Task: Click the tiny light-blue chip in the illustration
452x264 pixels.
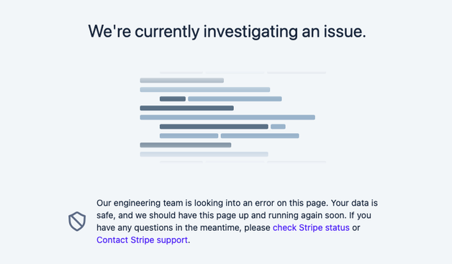Action: [x=278, y=127]
